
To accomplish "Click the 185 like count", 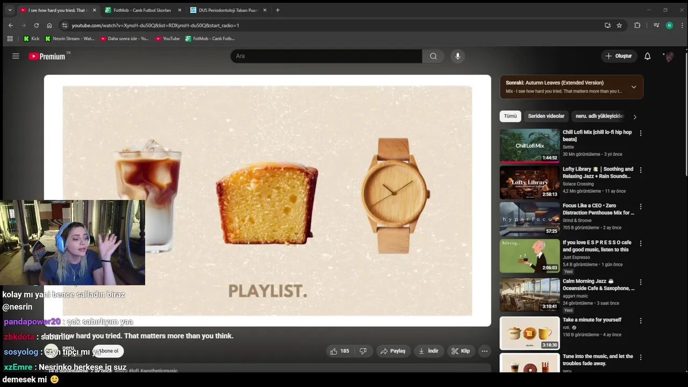I will [x=345, y=351].
